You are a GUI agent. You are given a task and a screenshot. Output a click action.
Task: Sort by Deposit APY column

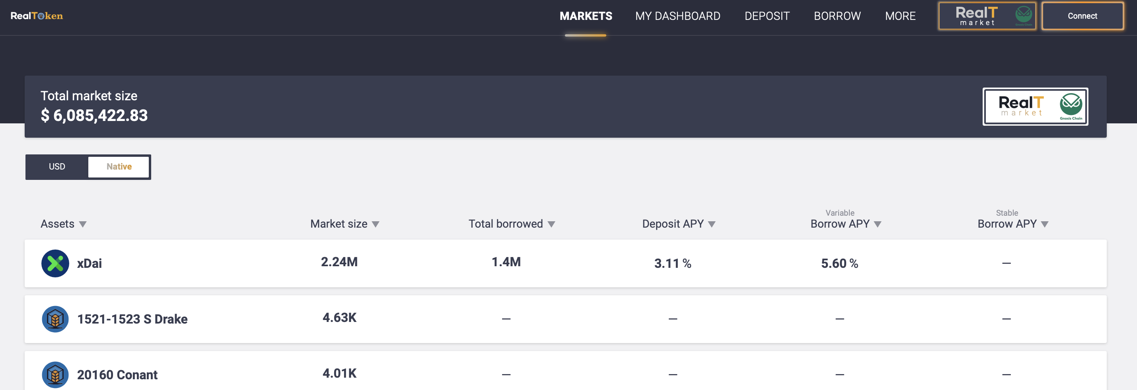pos(678,224)
